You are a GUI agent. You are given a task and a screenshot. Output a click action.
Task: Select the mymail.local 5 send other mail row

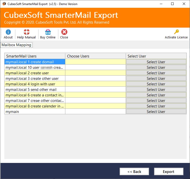click(x=35, y=90)
